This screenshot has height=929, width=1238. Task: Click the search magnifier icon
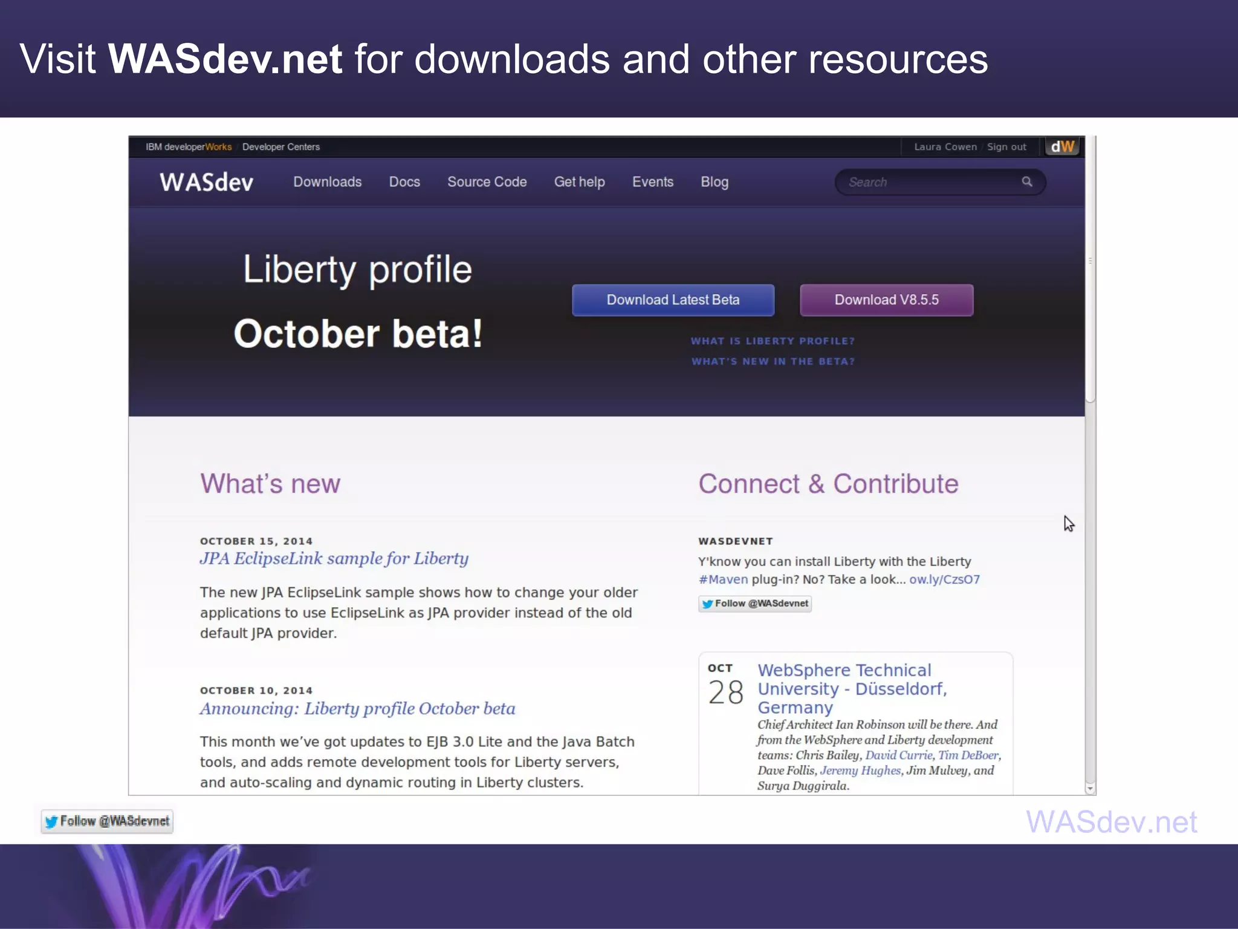1026,181
